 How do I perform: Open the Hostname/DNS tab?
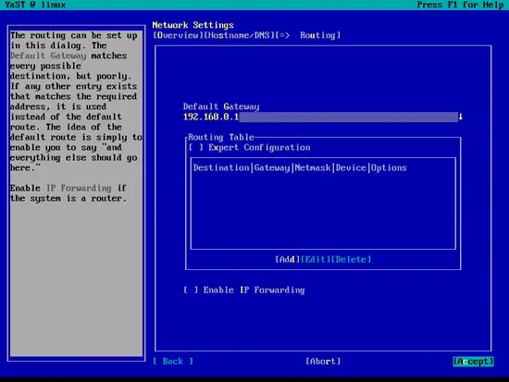[x=240, y=35]
